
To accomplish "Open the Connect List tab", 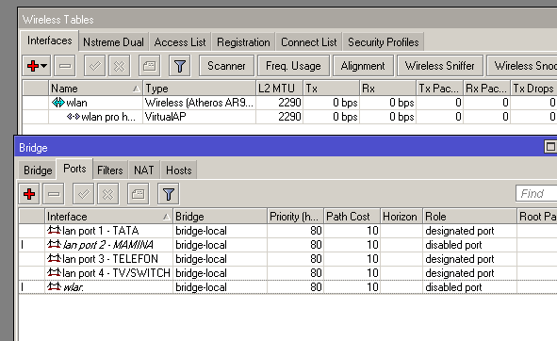I will 309,42.
